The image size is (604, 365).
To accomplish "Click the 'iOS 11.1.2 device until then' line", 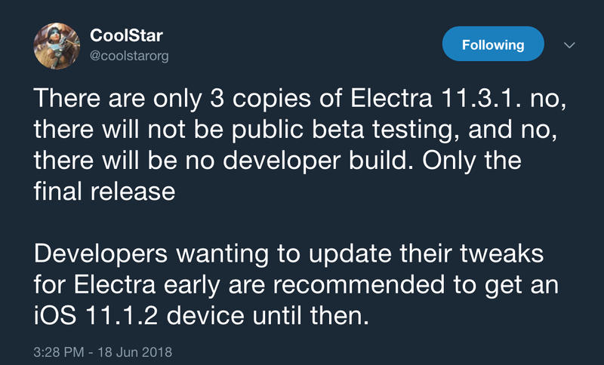I will (x=201, y=316).
